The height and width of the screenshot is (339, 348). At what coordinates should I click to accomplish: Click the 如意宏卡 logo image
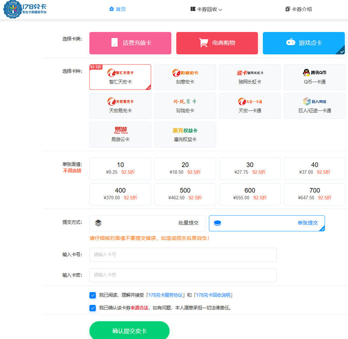click(x=185, y=73)
